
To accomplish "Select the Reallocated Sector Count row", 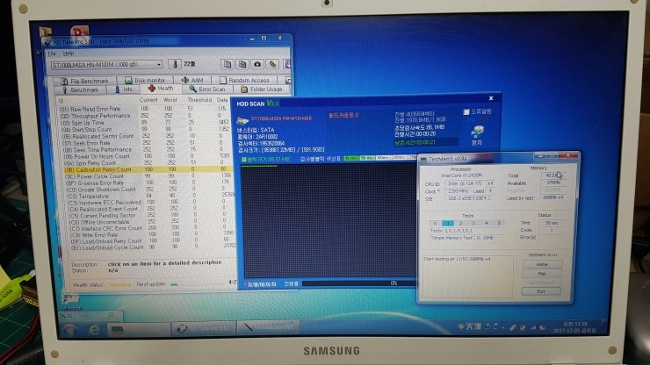I will pos(146,136).
